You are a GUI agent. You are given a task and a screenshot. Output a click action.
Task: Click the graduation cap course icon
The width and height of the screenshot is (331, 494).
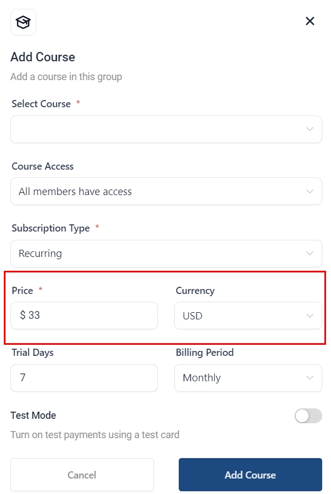[23, 22]
